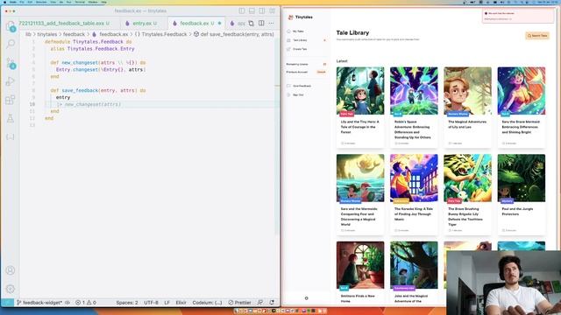Open Tale Library in sidebar
Screen dimensions: 561x315
point(300,40)
